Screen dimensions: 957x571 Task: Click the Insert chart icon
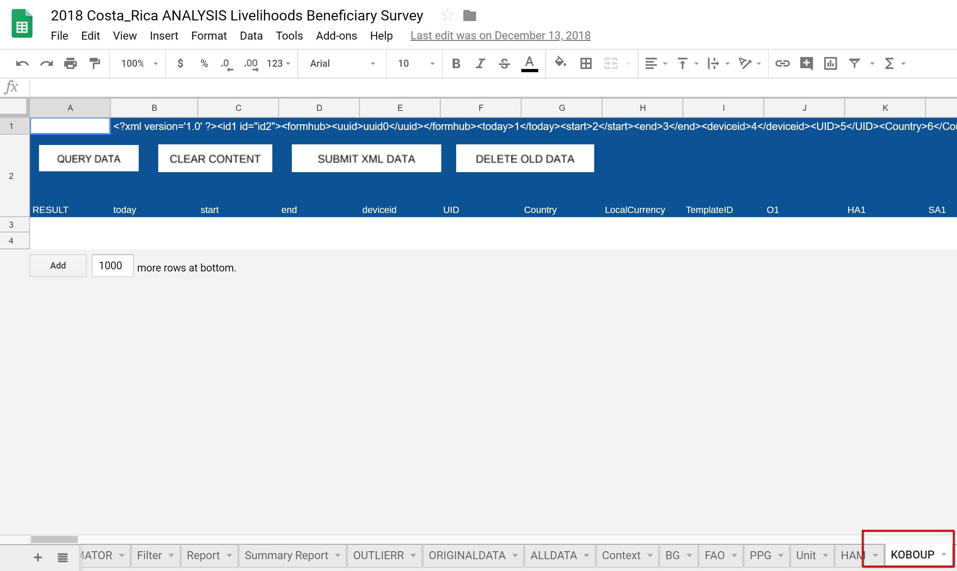tap(830, 64)
